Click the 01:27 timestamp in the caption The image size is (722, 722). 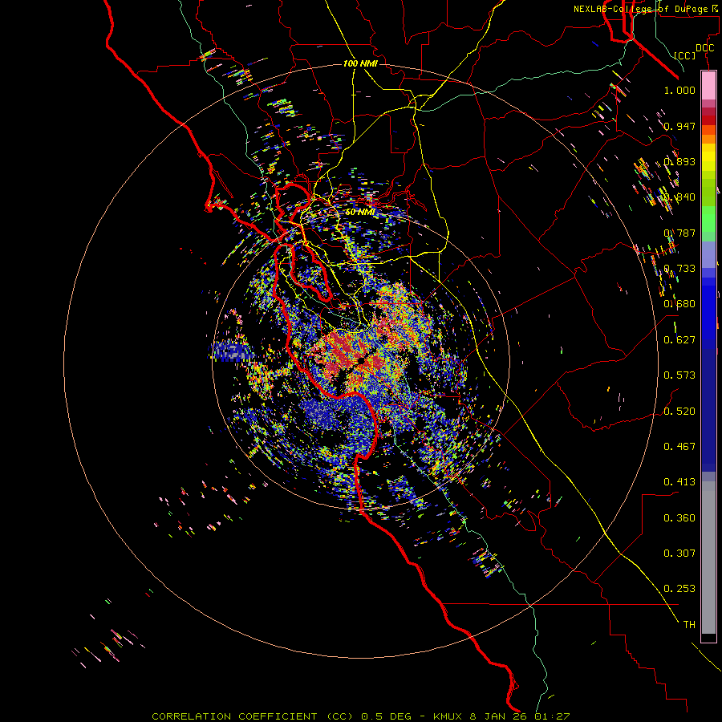[x=552, y=716]
